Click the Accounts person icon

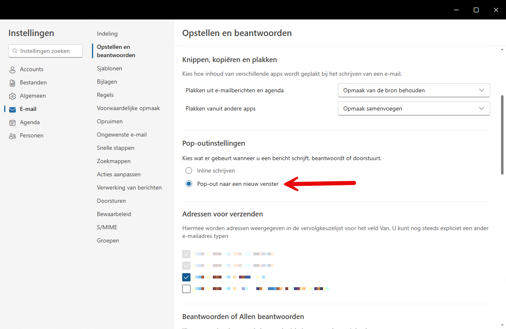pos(12,70)
